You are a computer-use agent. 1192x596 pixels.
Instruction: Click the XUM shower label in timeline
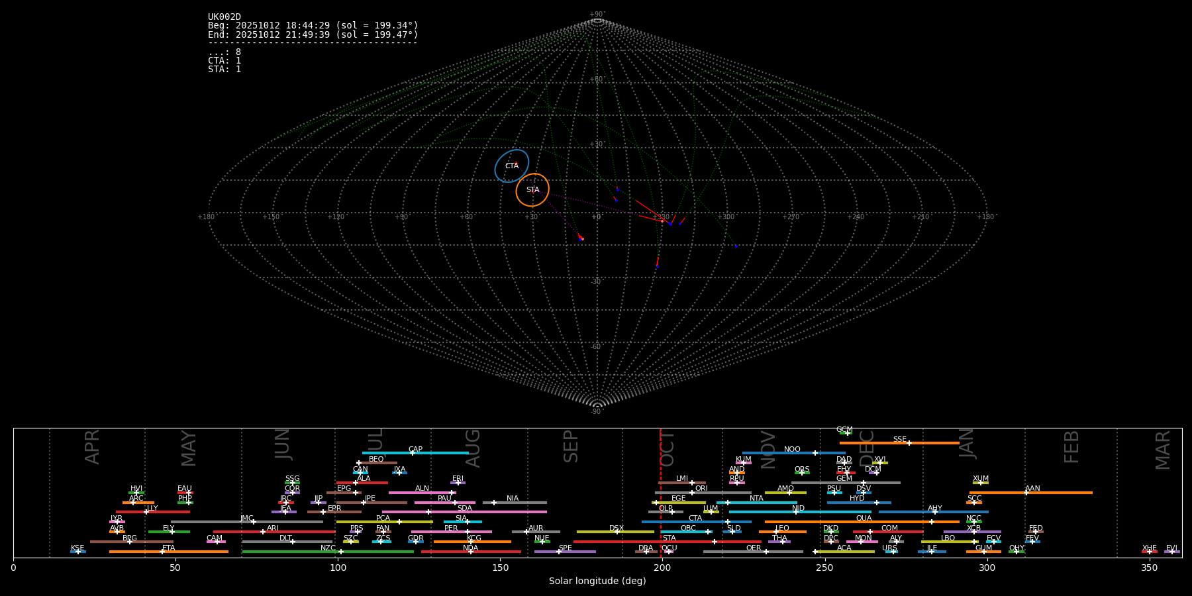coord(981,479)
